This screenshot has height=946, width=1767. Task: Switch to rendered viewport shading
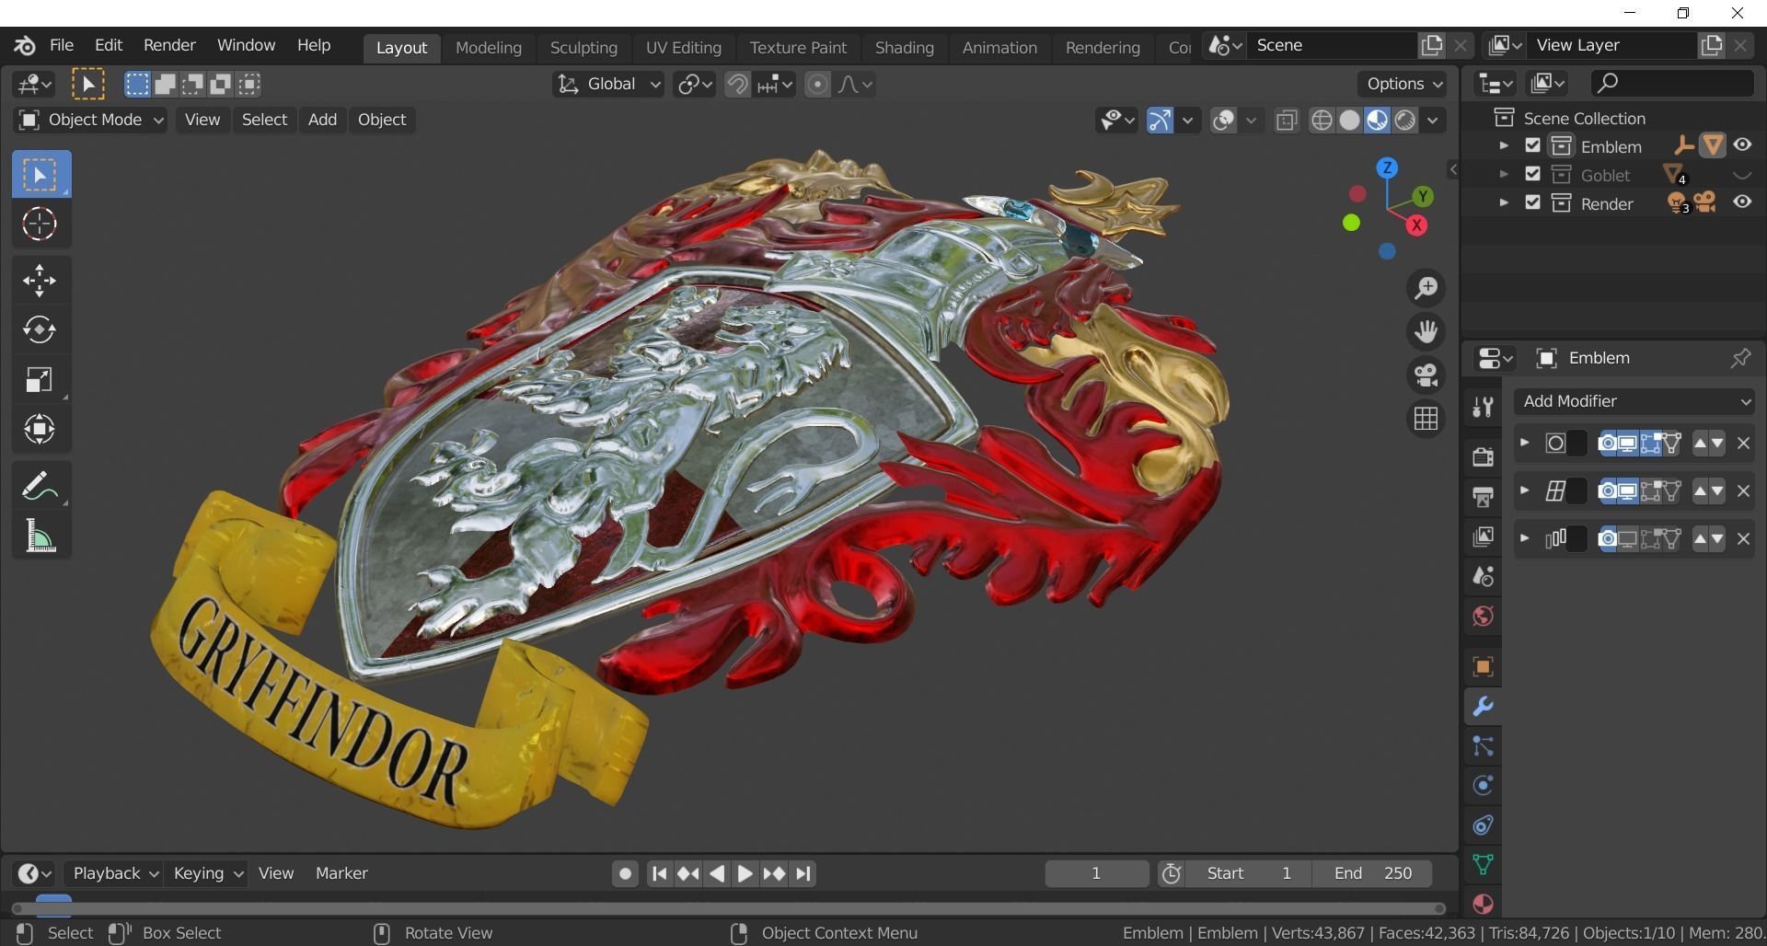point(1404,121)
